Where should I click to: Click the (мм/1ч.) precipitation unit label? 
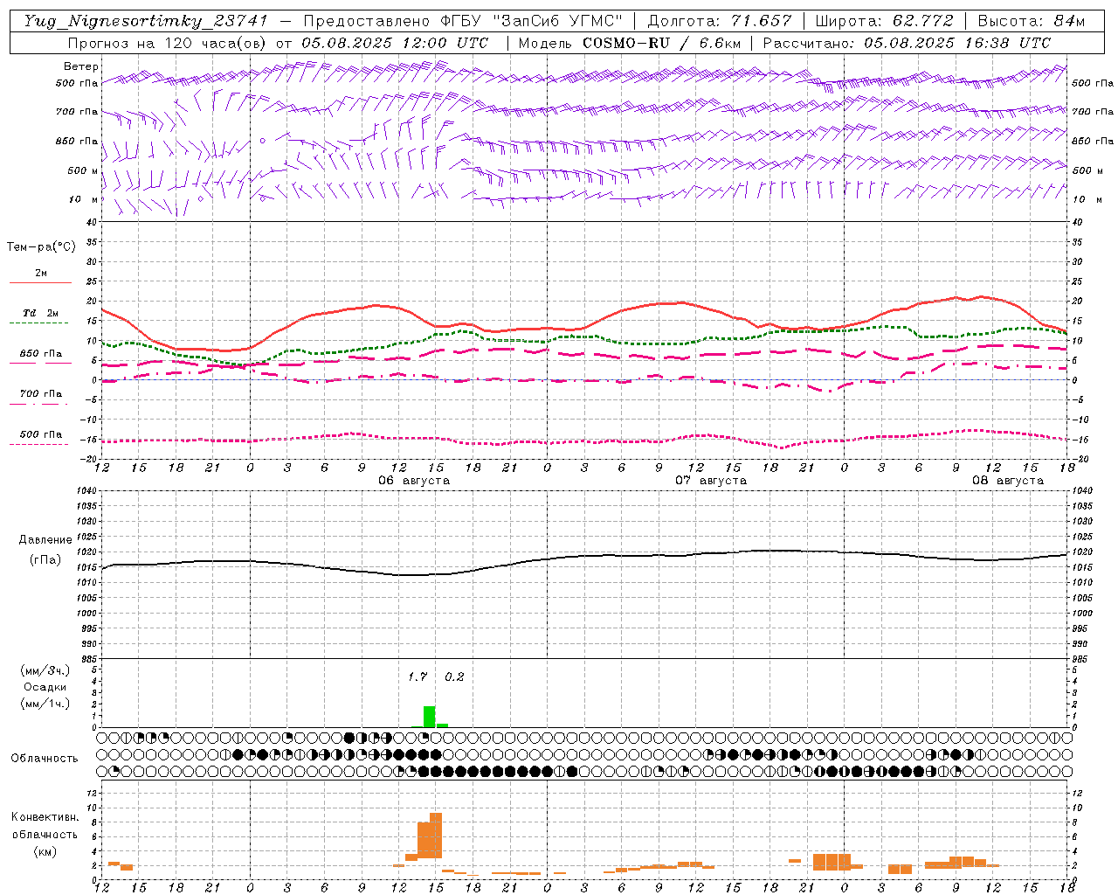point(45,704)
